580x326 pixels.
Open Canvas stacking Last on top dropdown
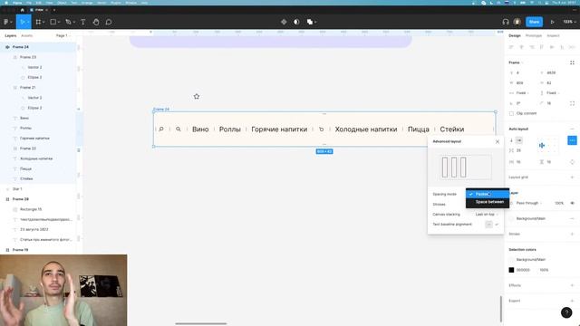(x=487, y=215)
